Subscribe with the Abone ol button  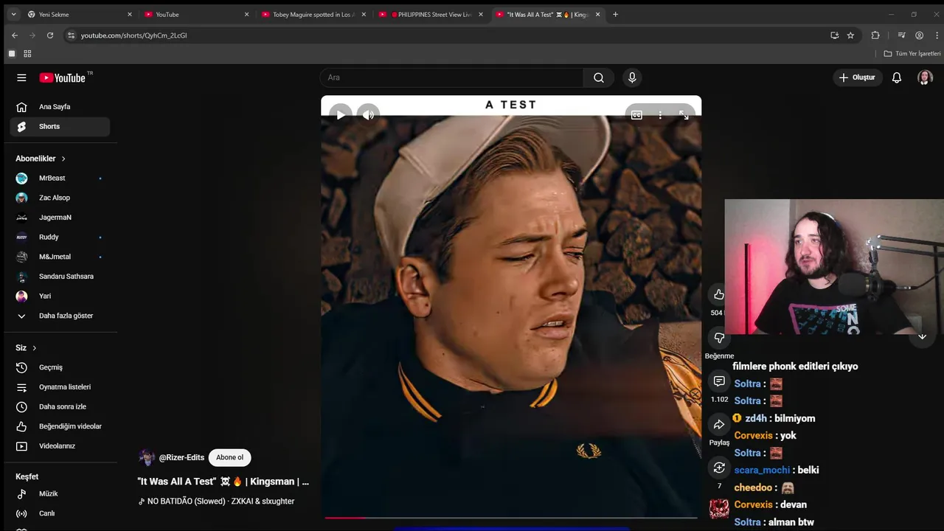click(229, 457)
